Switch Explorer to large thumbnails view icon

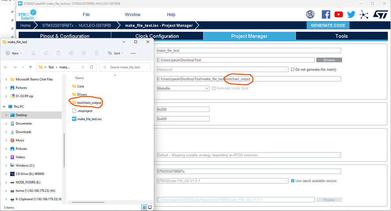click(x=150, y=207)
